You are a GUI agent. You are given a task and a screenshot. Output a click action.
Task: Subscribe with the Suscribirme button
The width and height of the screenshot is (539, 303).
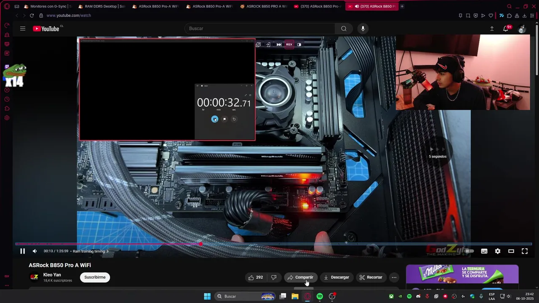(x=95, y=277)
